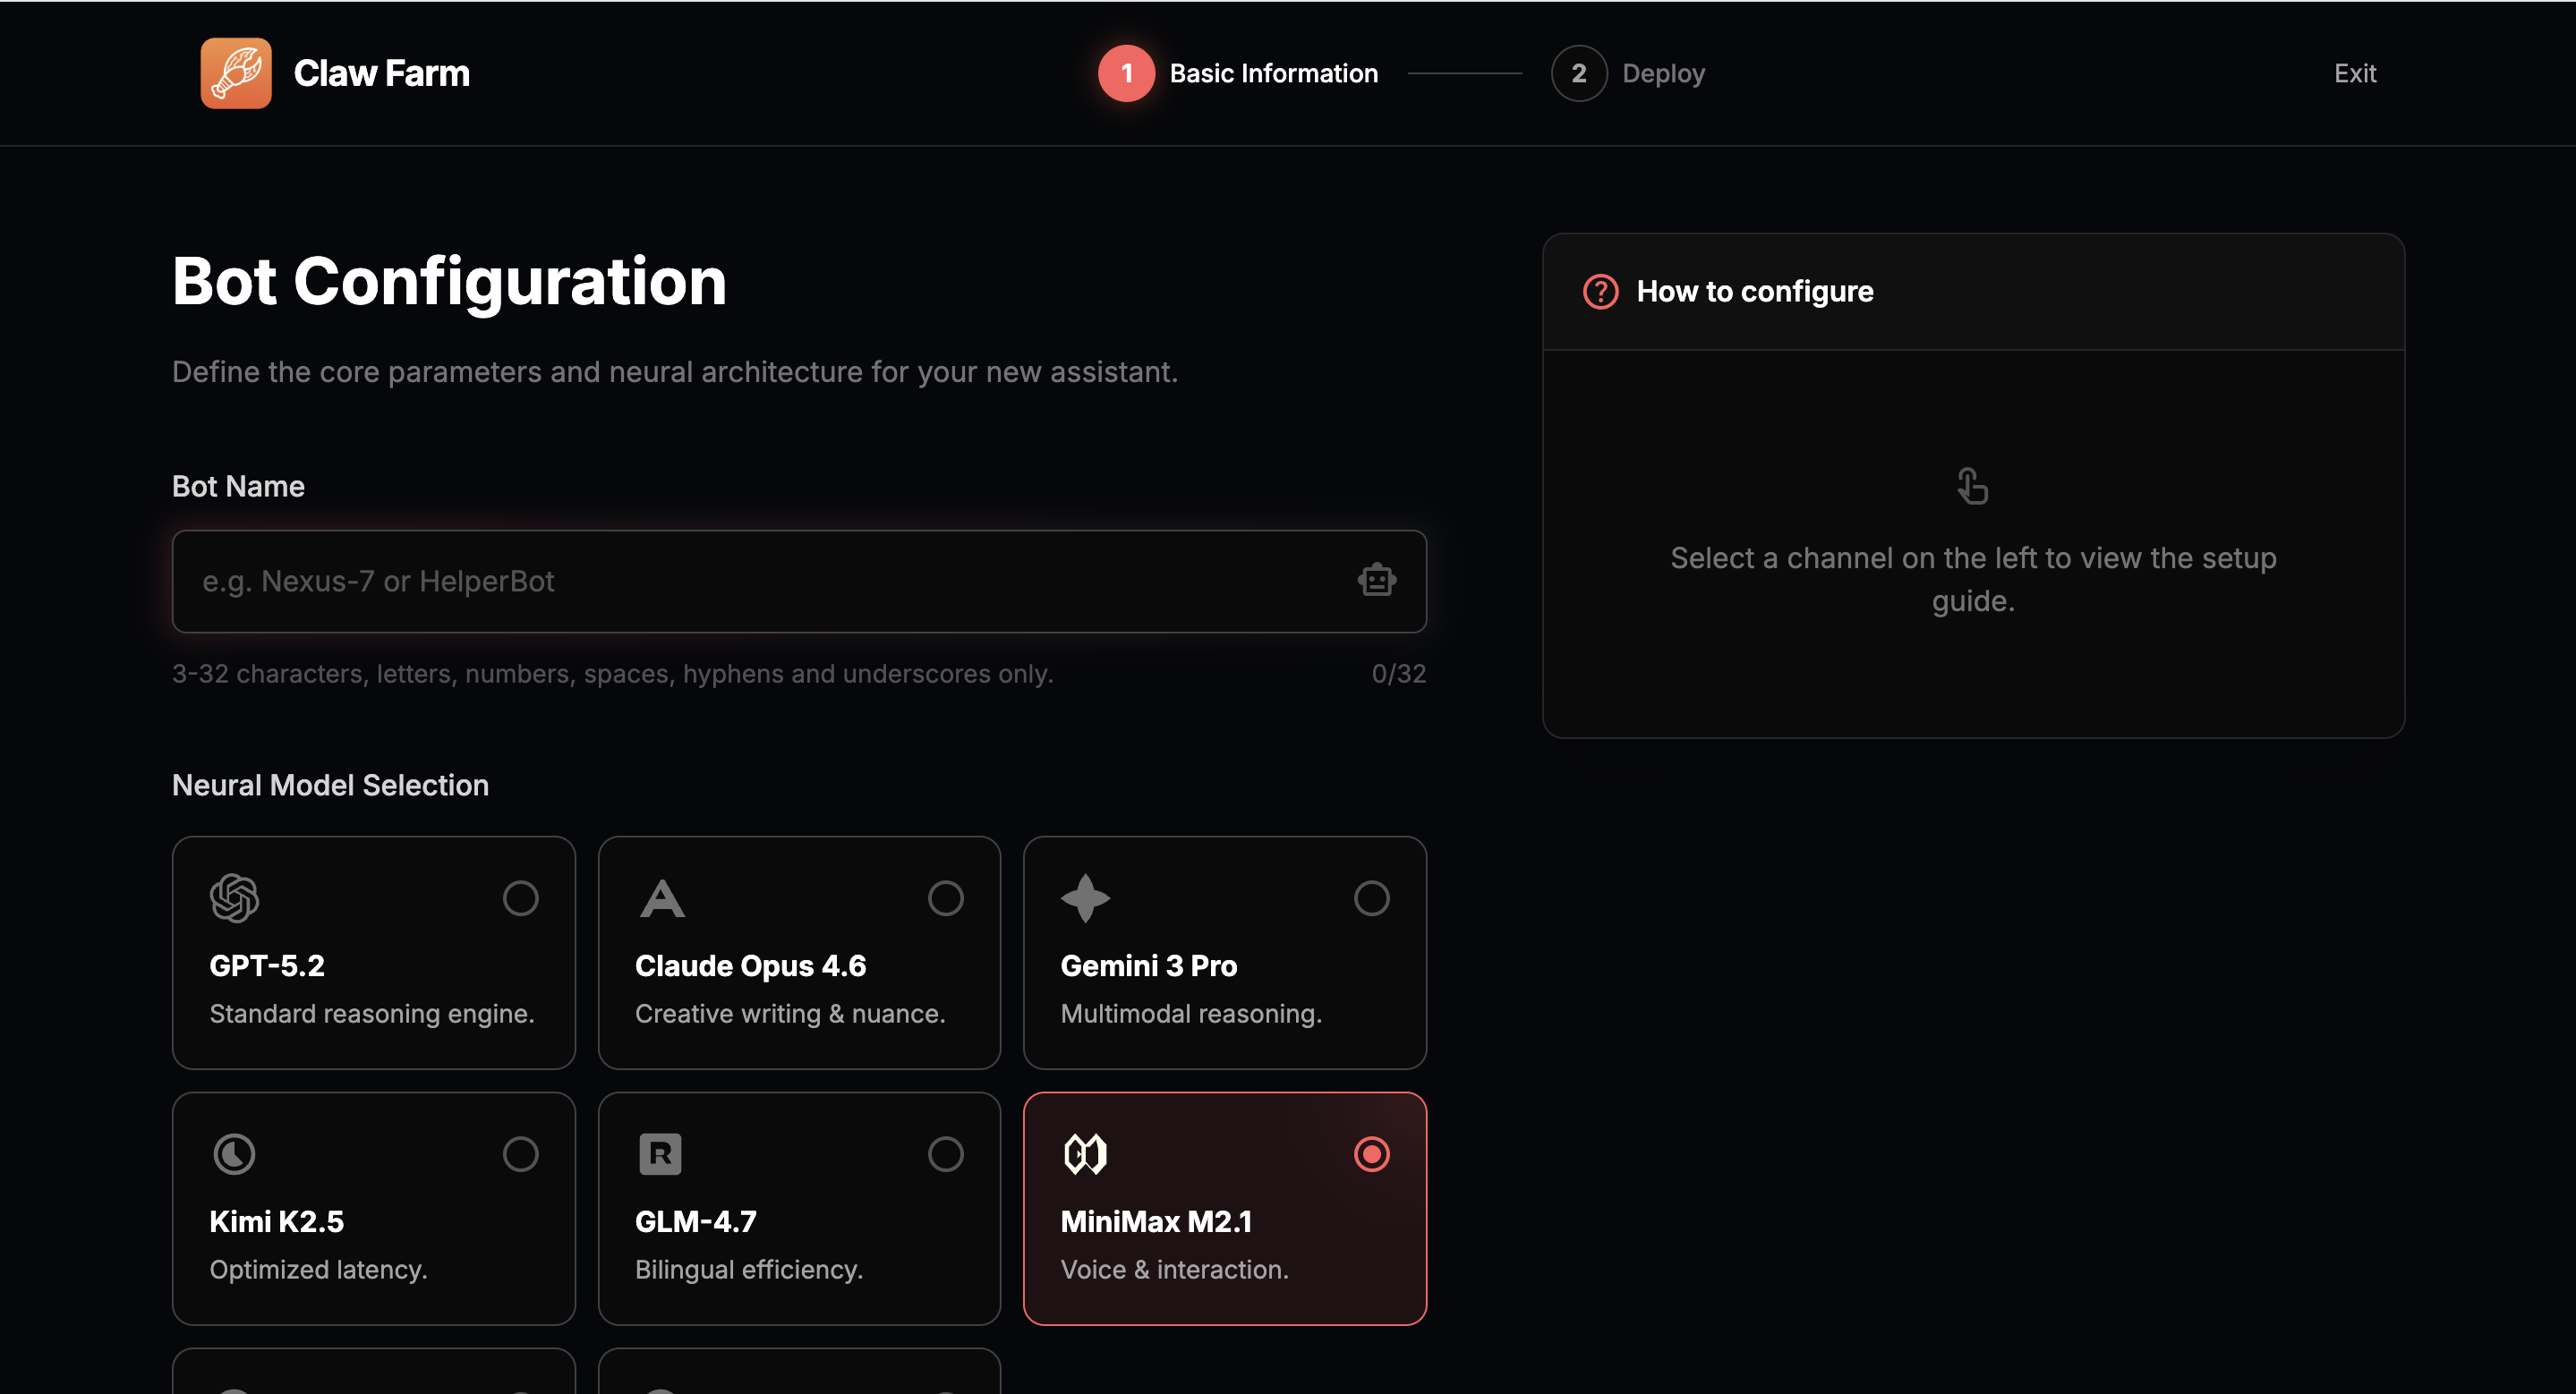This screenshot has height=1394, width=2576.
Task: Focus the Bot Name input field
Action: [x=799, y=582]
